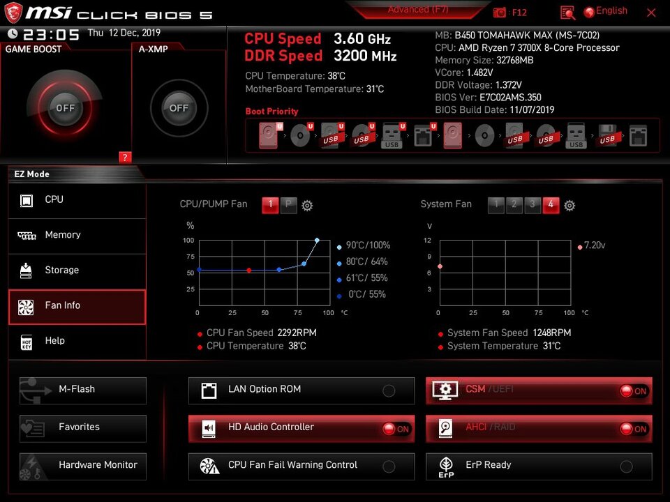
Task: Click the ErP leaf icon
Action: (x=446, y=466)
